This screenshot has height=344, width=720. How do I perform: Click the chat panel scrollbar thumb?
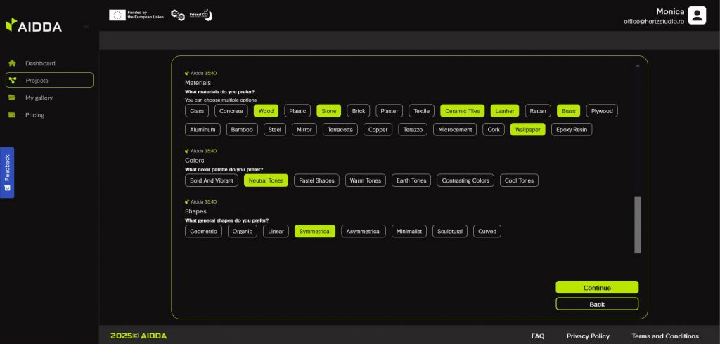638,225
